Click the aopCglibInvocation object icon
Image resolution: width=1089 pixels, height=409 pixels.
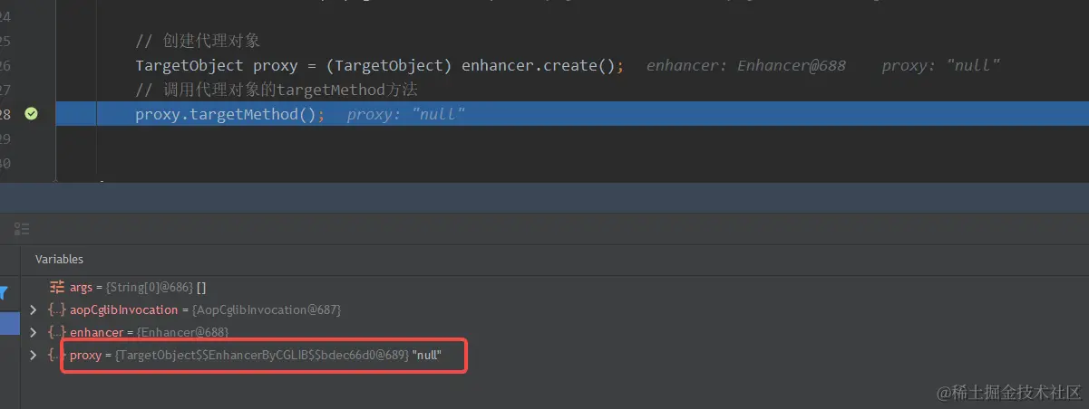[57, 309]
